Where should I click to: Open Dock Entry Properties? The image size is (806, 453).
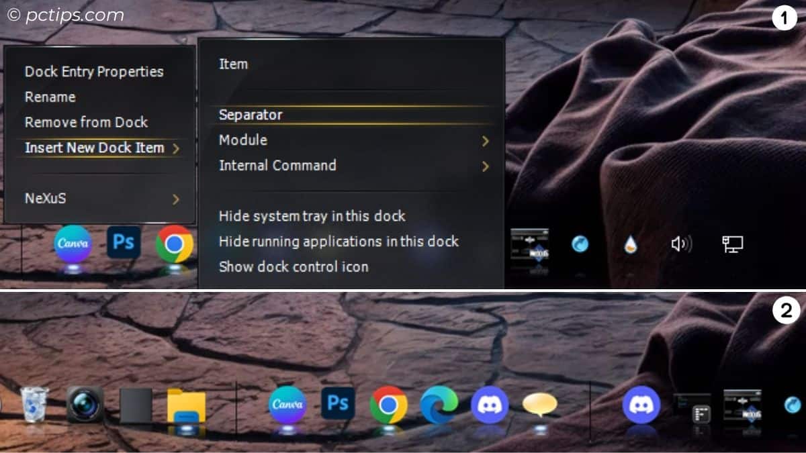(93, 71)
